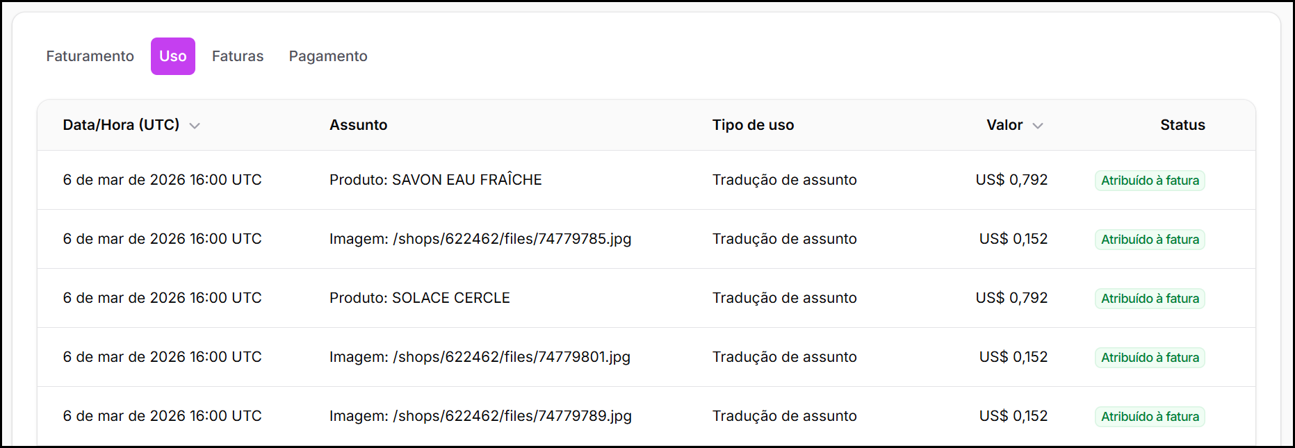Click the Valor column header text
This screenshot has height=448, width=1295.
[x=1004, y=125]
